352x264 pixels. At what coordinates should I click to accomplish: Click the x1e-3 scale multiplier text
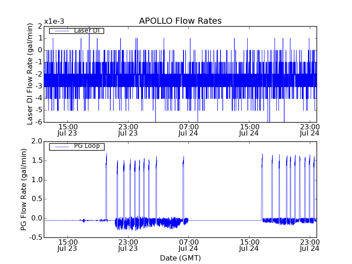click(55, 22)
